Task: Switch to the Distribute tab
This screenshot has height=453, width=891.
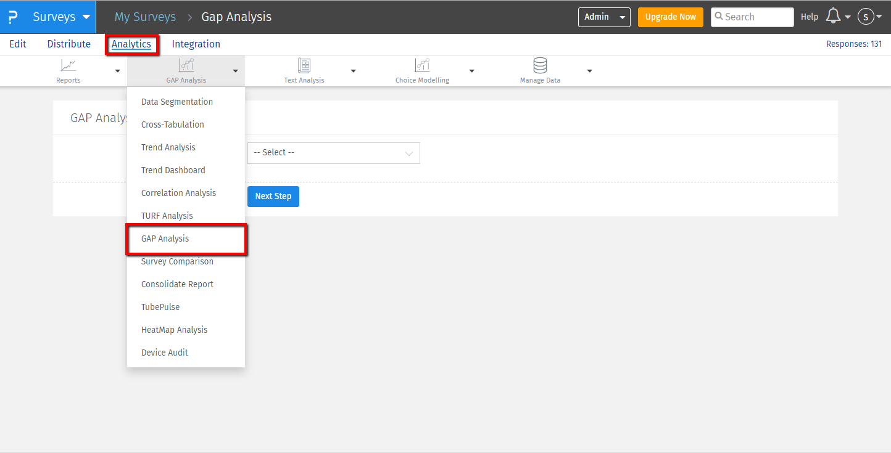Action: tap(68, 44)
